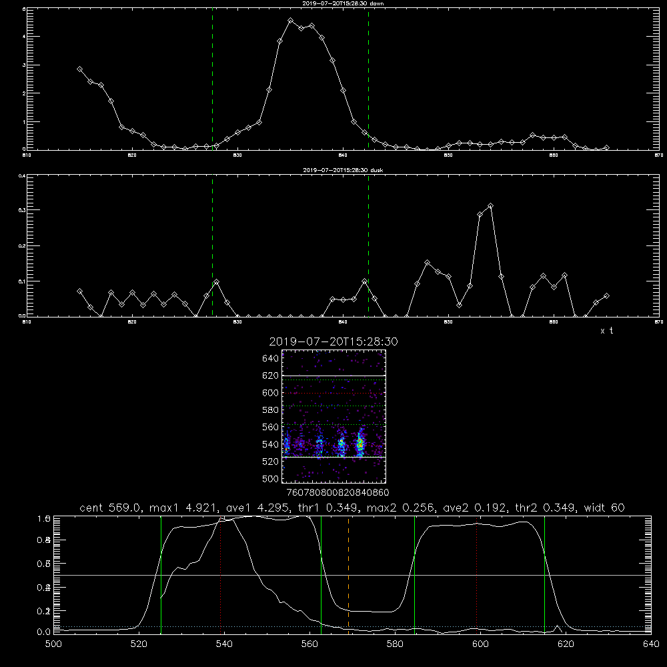Image resolution: width=667 pixels, height=667 pixels.
Task: Click the 'max2 0.256' value
Action: point(400,508)
